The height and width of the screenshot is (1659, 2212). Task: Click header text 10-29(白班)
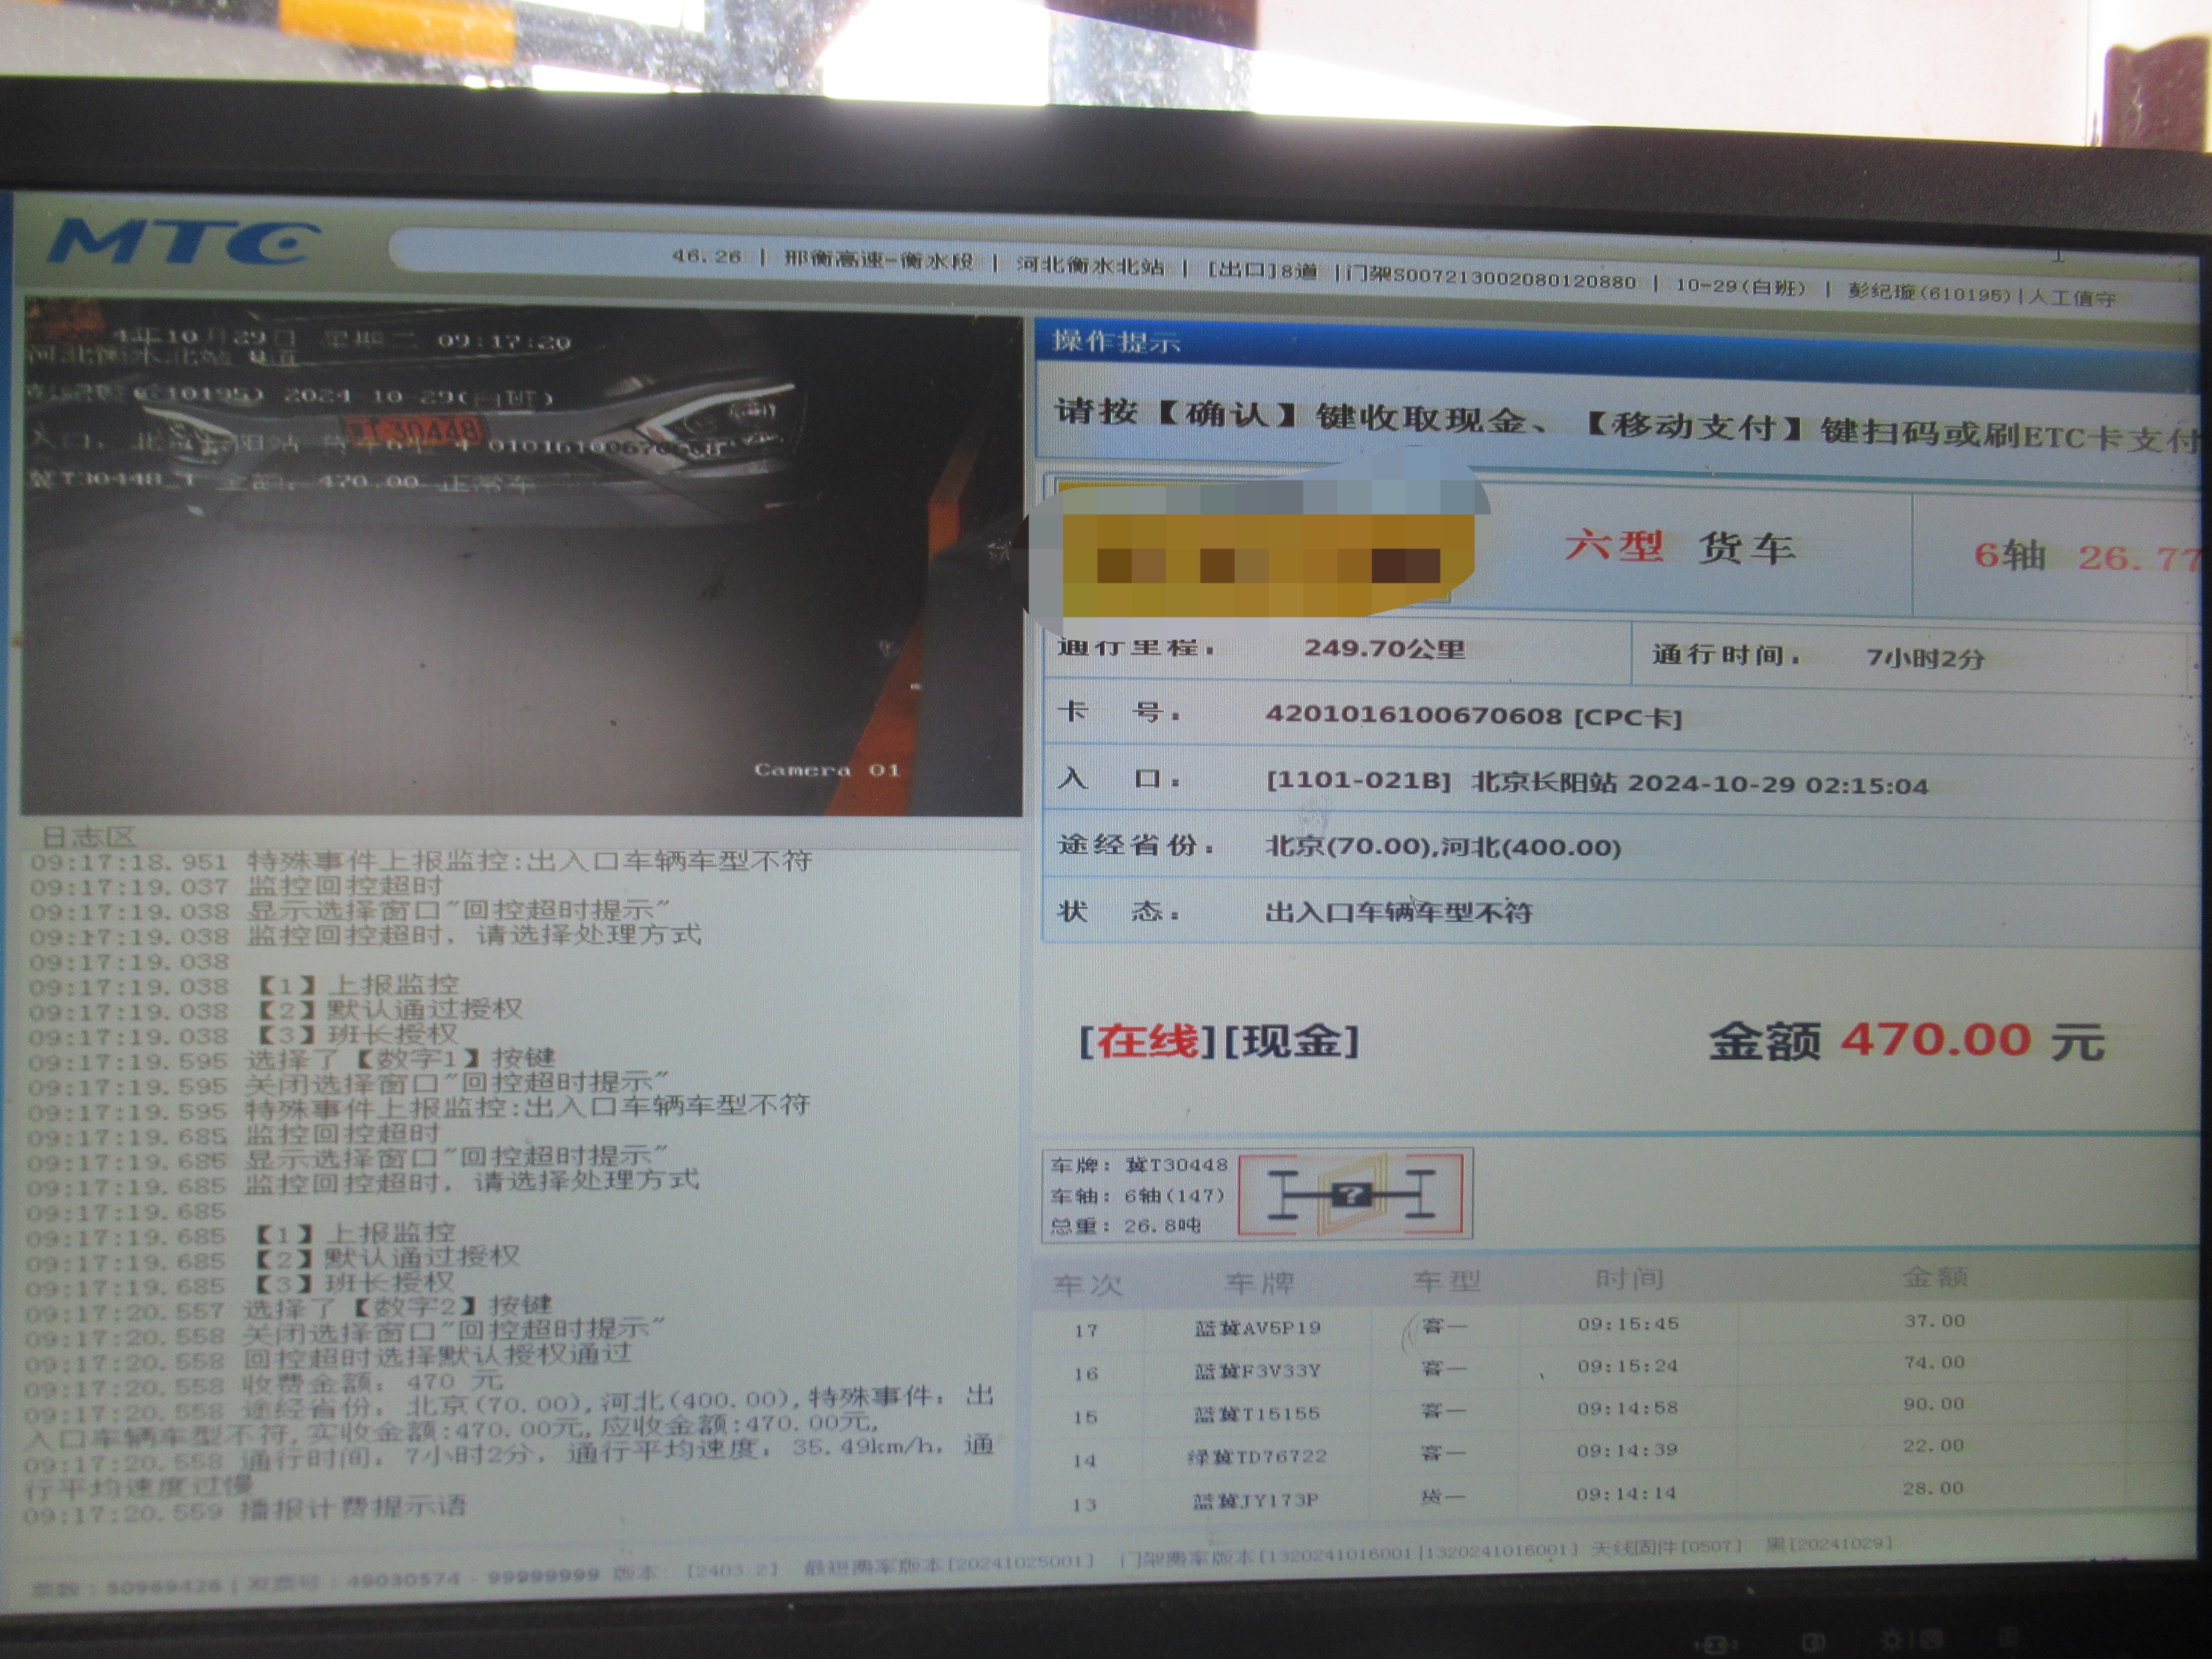(1740, 287)
